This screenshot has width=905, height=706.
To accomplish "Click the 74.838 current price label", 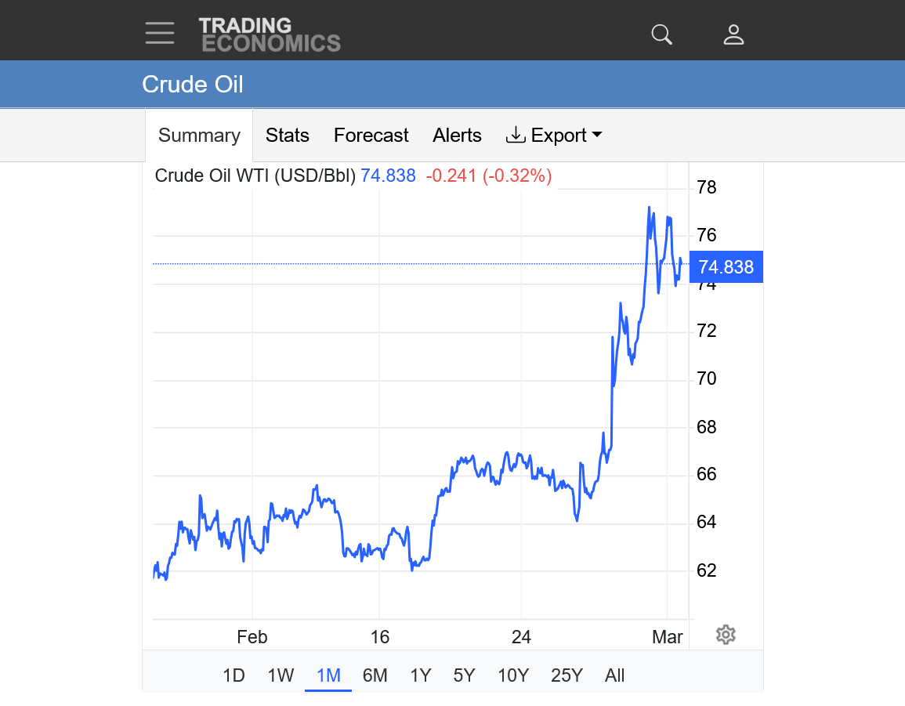I will coord(726,267).
